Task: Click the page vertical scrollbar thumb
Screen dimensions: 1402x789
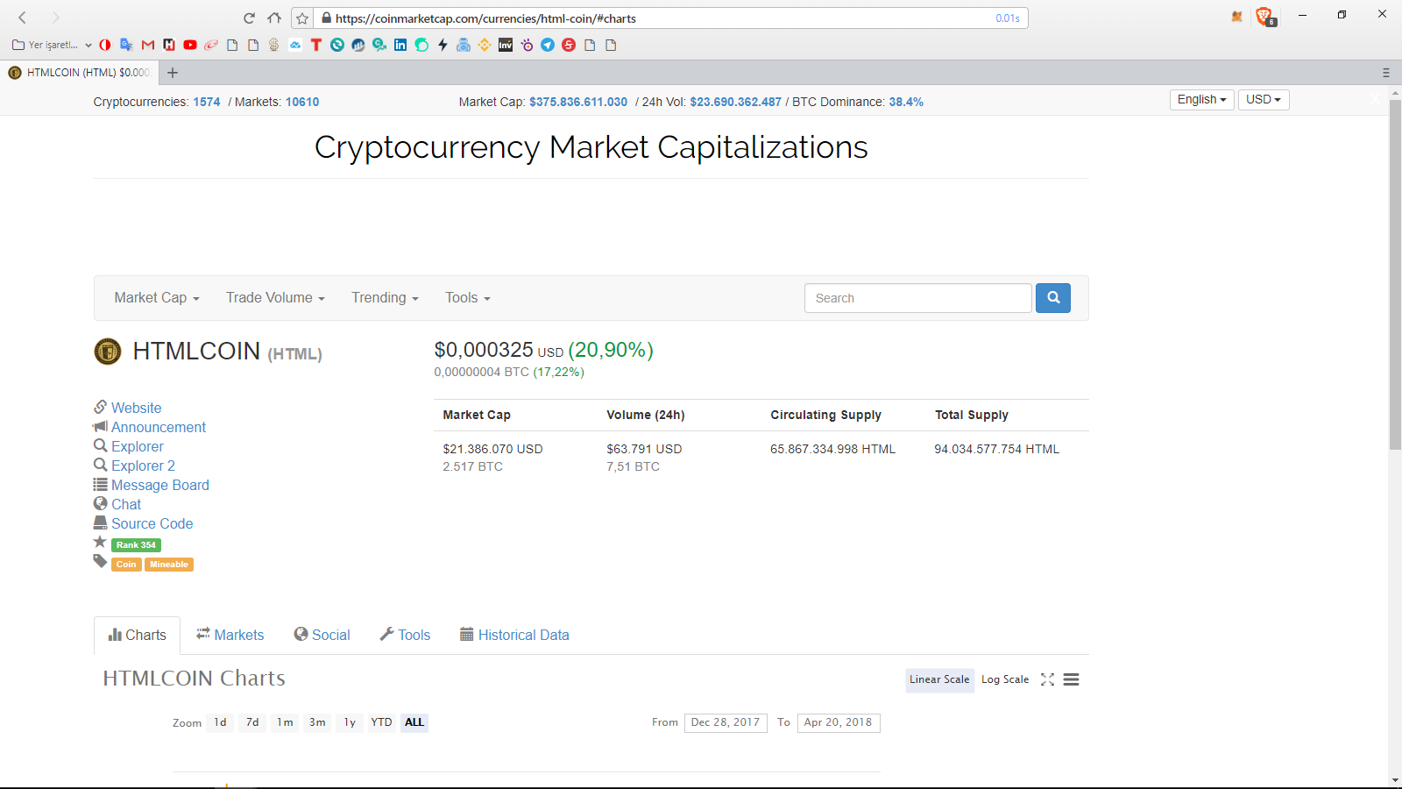Action: point(1395,274)
